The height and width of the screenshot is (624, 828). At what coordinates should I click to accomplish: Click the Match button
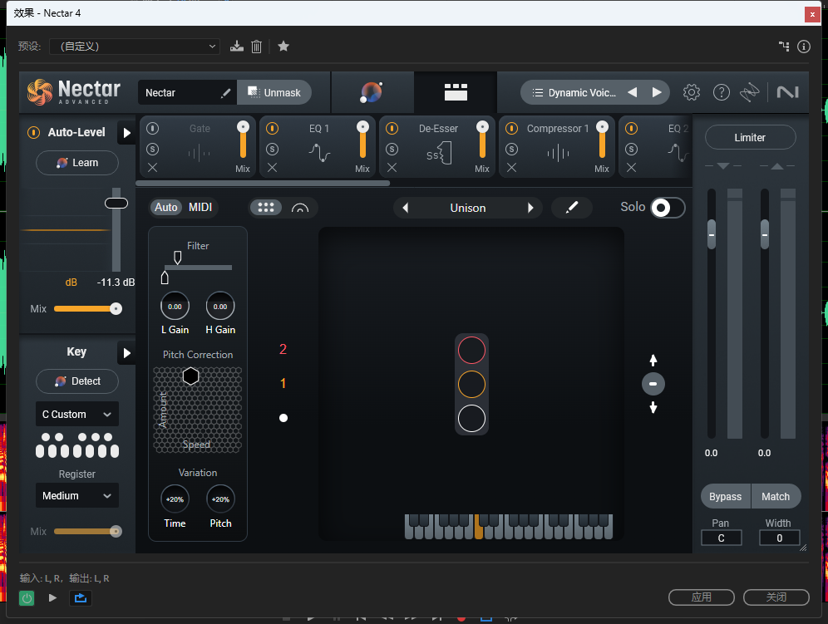tap(776, 496)
